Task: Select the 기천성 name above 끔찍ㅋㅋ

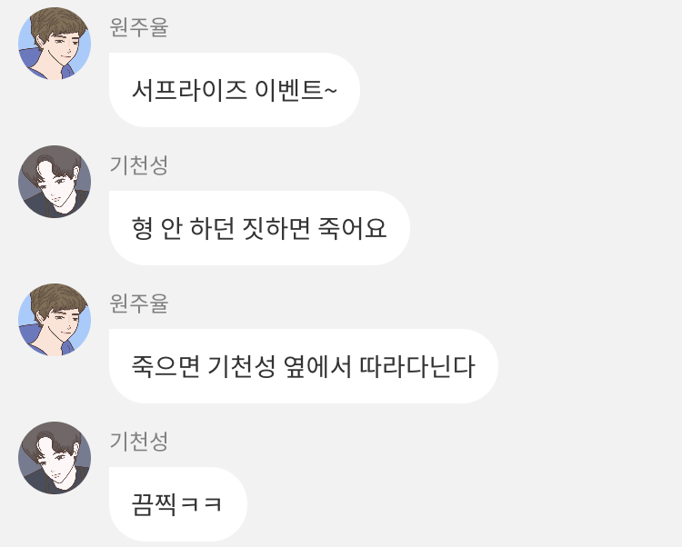Action: pos(139,441)
